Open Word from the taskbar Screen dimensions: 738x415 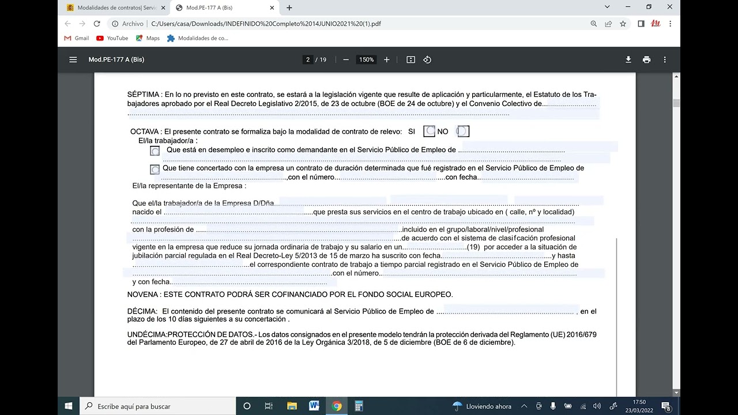click(314, 406)
